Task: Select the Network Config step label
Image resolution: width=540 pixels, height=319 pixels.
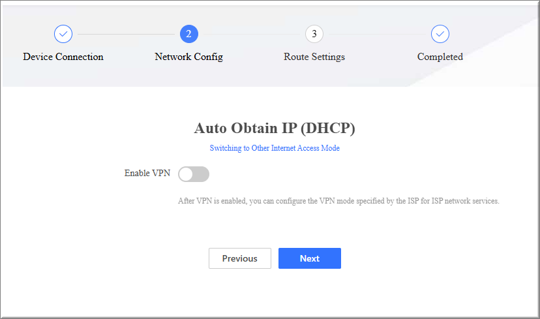Action: click(x=188, y=57)
